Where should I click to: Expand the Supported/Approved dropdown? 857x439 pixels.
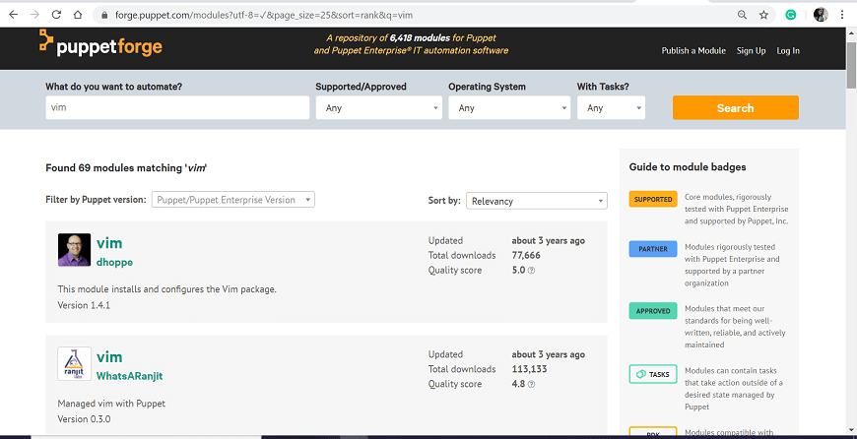[379, 107]
